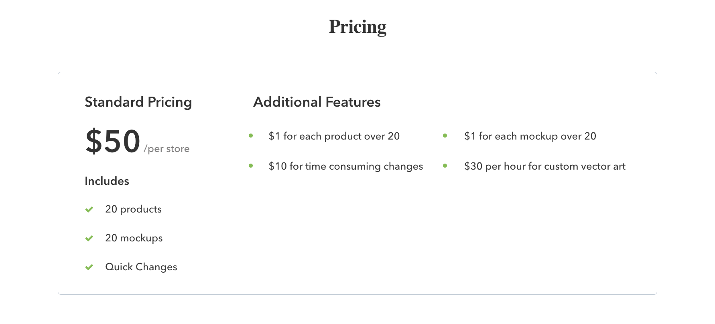Click "$1 for each product over 20"
This screenshot has height=324, width=715.
point(334,136)
